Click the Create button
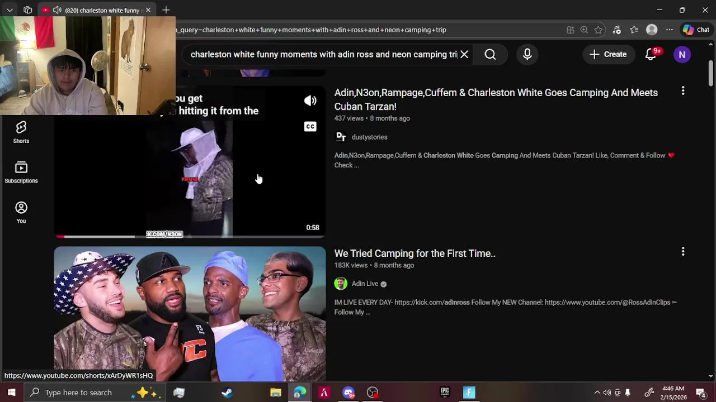Viewport: 716px width, 402px height. click(608, 54)
